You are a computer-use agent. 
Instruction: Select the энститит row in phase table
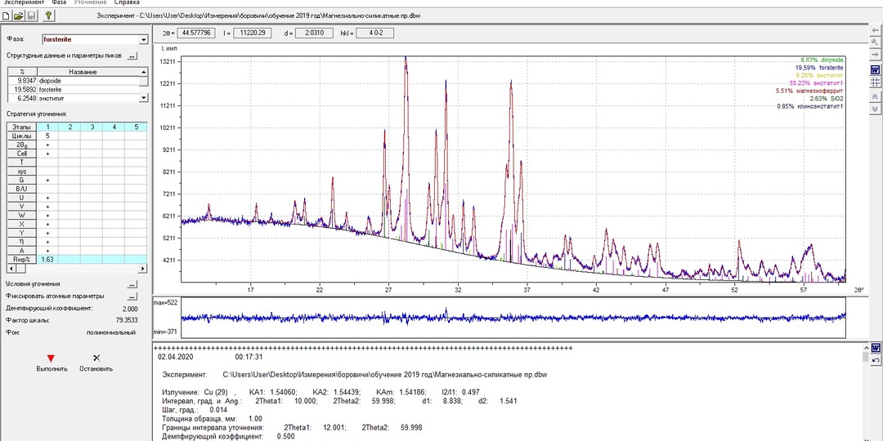click(x=74, y=98)
